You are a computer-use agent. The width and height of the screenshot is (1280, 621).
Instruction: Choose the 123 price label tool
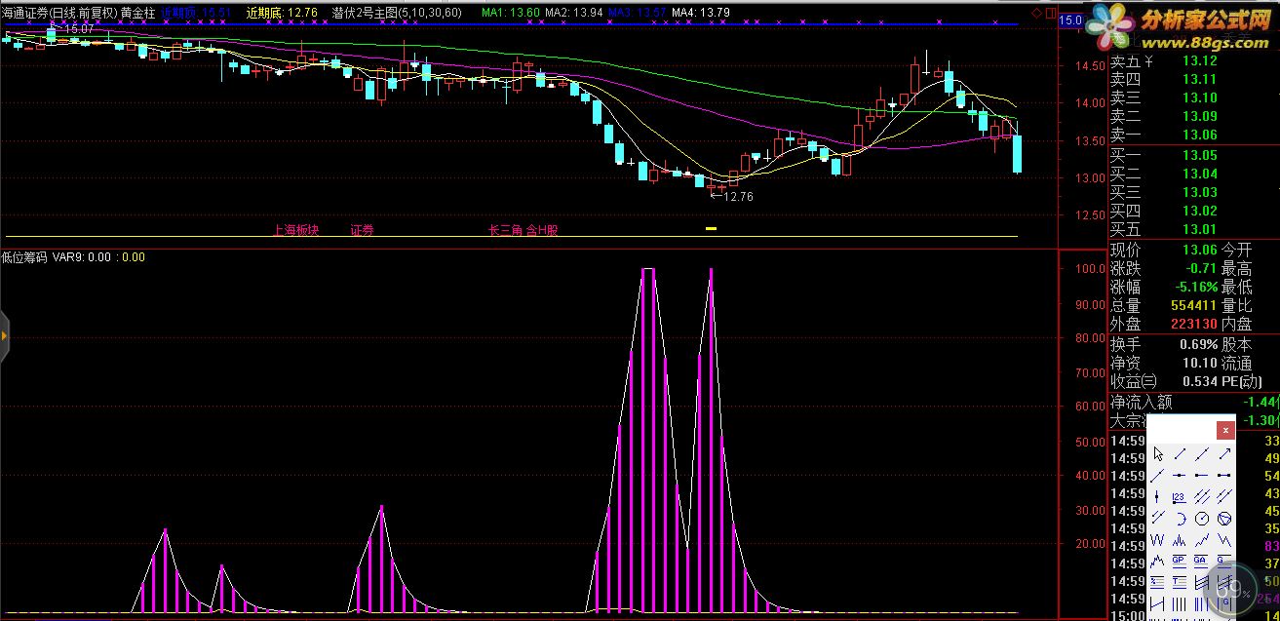[1179, 496]
